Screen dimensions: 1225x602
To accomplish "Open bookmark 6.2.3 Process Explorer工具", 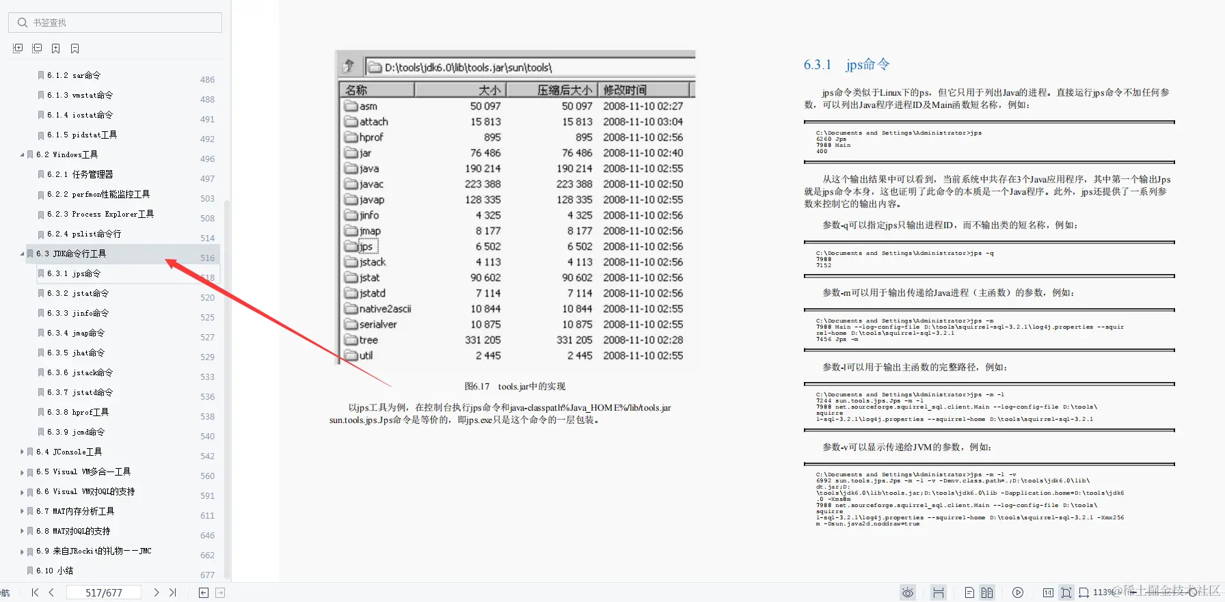I will (100, 215).
